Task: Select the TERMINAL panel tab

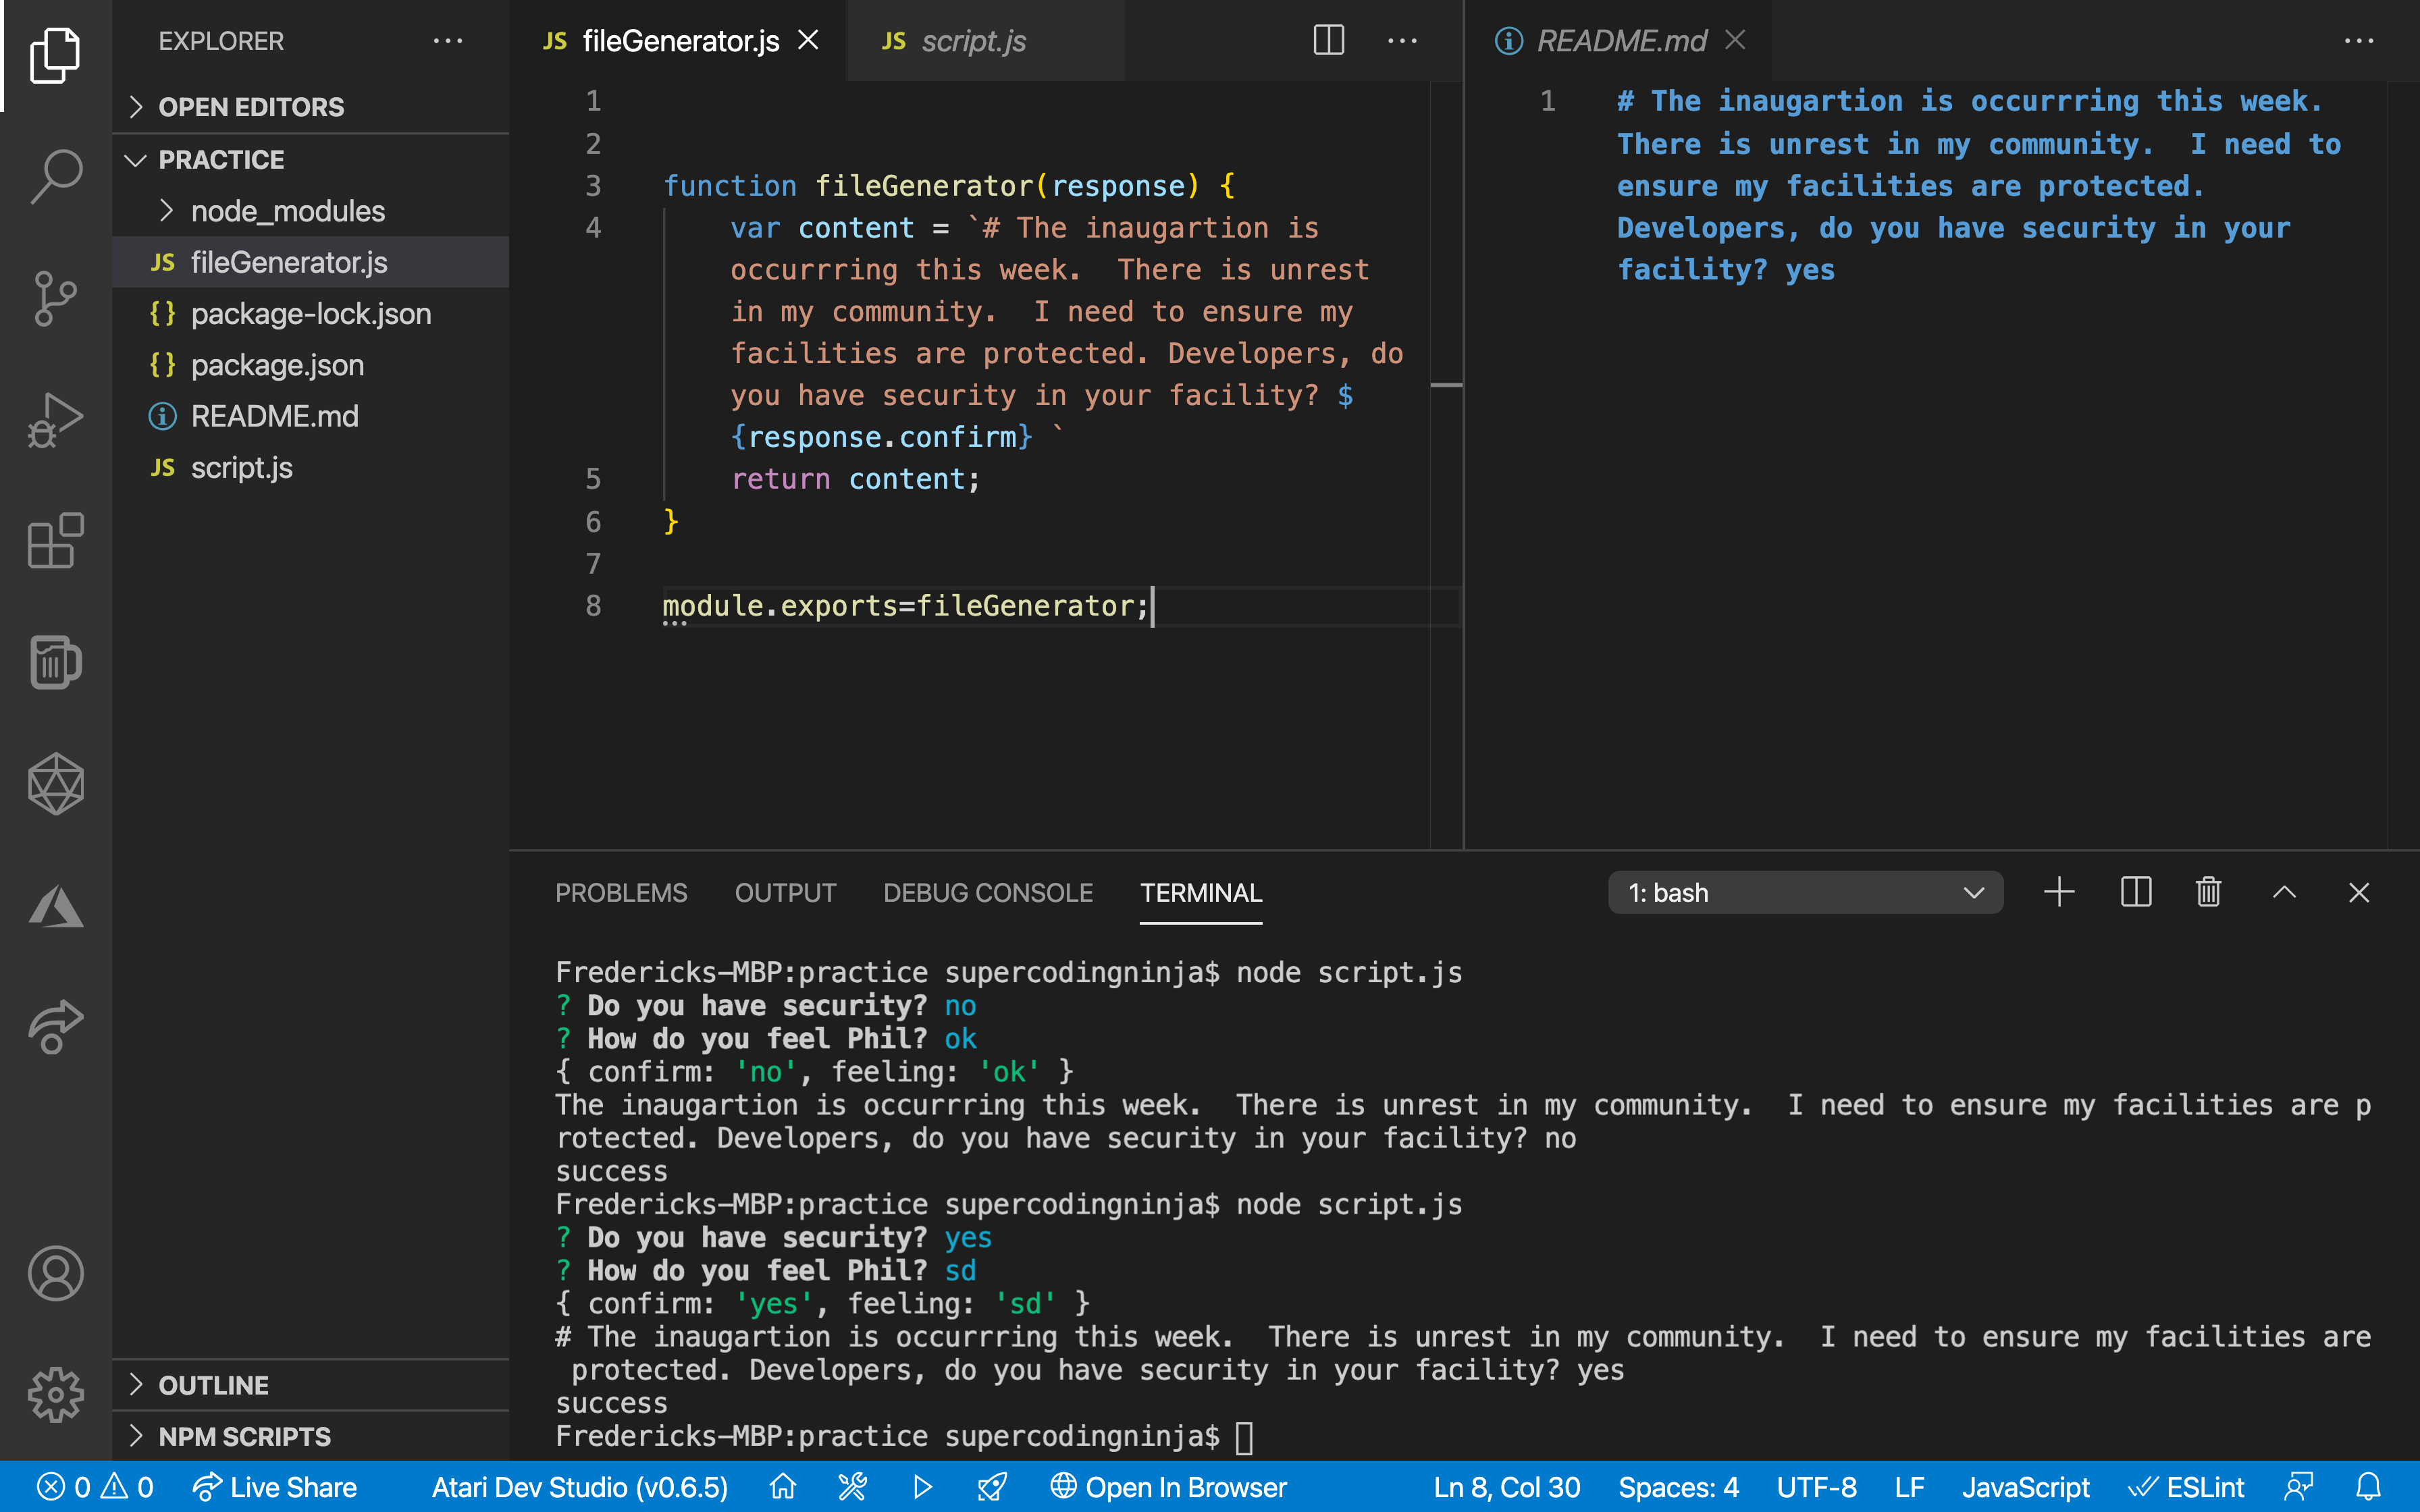Action: coord(1201,892)
